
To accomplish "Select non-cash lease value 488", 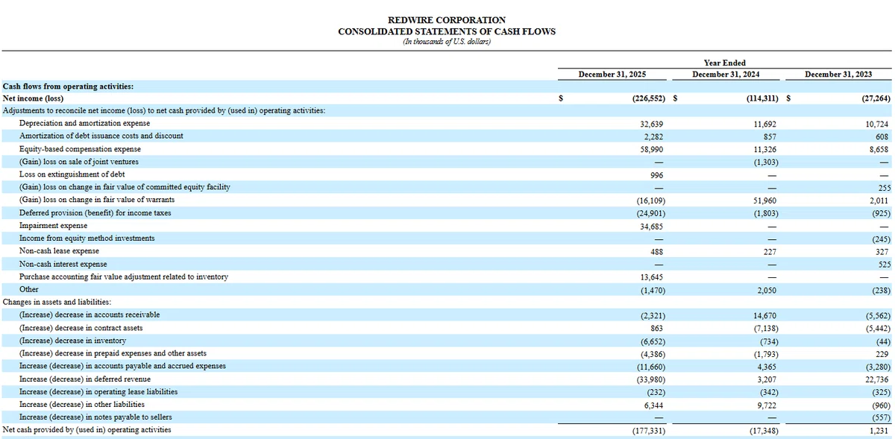I will (x=656, y=252).
